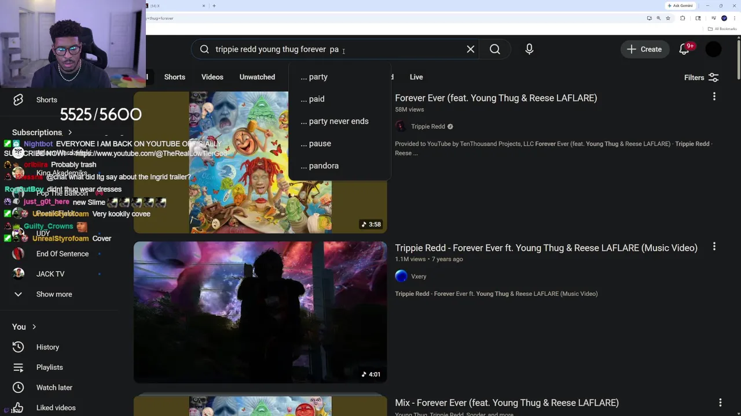This screenshot has height=416, width=741.
Task: Open a new browser tab with plus
Action: point(214,6)
